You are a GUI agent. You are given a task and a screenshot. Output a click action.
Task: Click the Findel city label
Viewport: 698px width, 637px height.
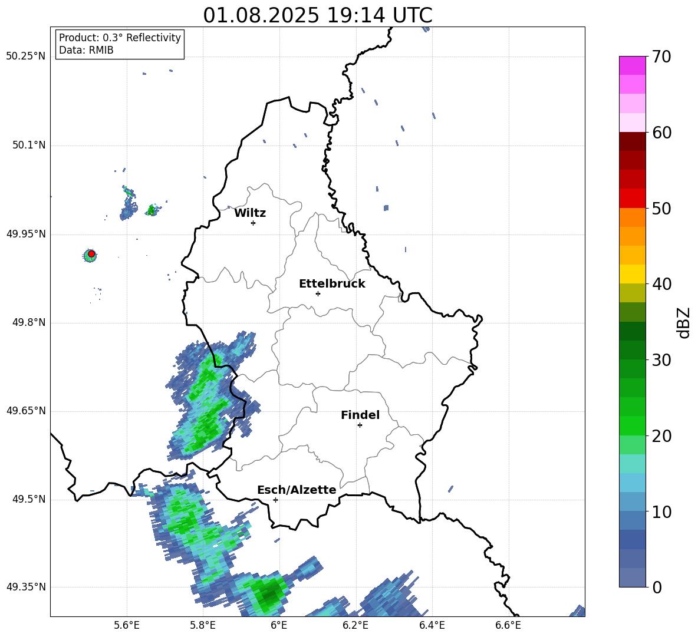(x=360, y=415)
